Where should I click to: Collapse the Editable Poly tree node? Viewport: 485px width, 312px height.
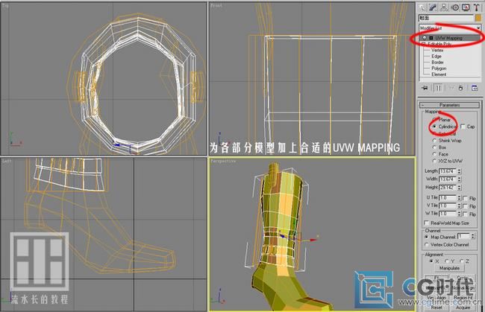[x=423, y=43]
